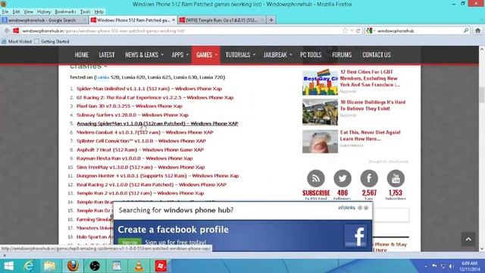The height and width of the screenshot is (273, 485).
Task: Open the Subway Surfers v1.28.0.0 link
Action: pyautogui.click(x=133, y=115)
